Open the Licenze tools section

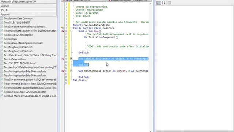point(29,6)
